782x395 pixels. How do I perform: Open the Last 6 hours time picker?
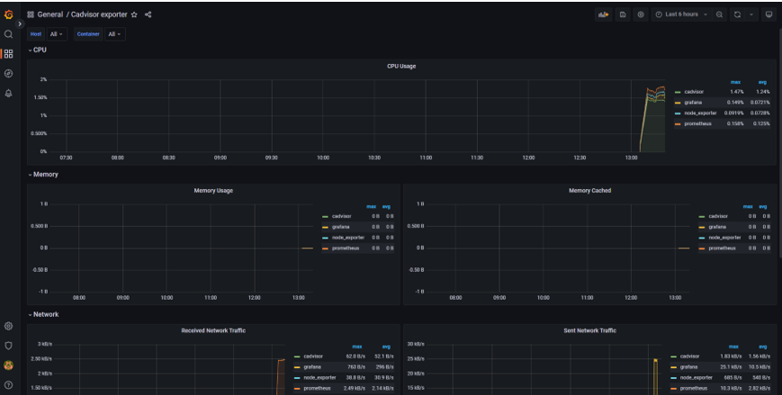681,14
